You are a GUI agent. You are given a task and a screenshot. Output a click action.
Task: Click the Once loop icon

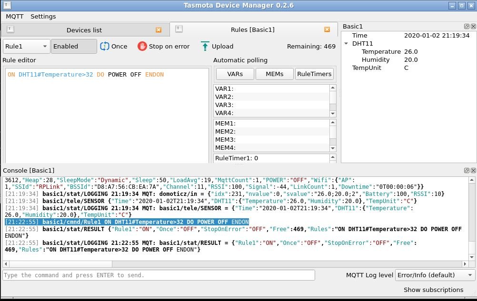(104, 46)
